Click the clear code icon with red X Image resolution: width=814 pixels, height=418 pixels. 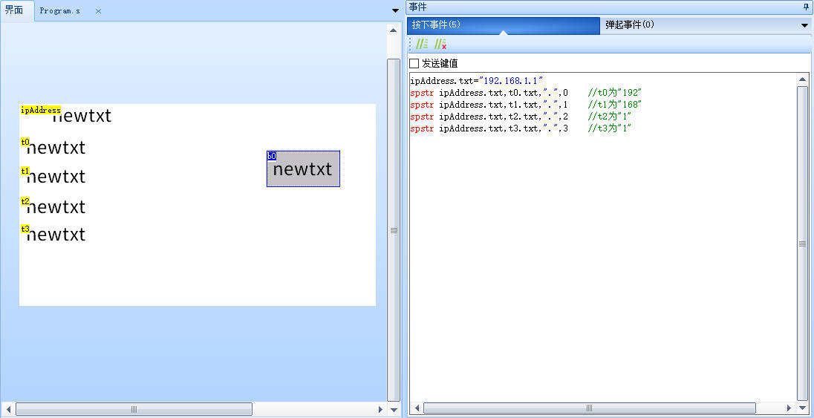tap(440, 45)
